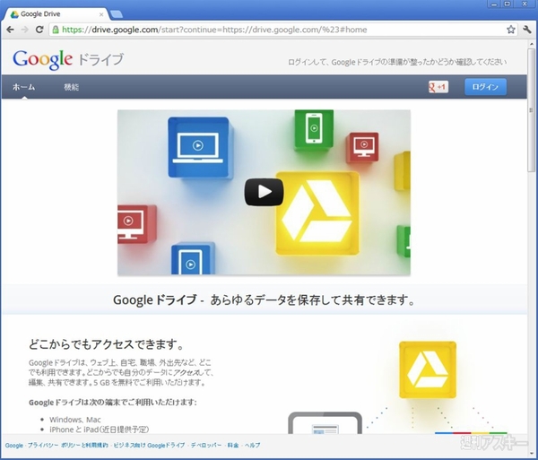Click the yellow Drive logo cube in video
The image size is (538, 460).
317,213
